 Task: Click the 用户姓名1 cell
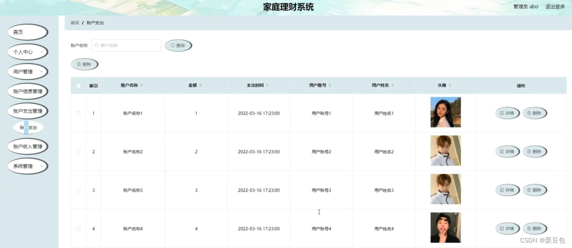click(384, 113)
